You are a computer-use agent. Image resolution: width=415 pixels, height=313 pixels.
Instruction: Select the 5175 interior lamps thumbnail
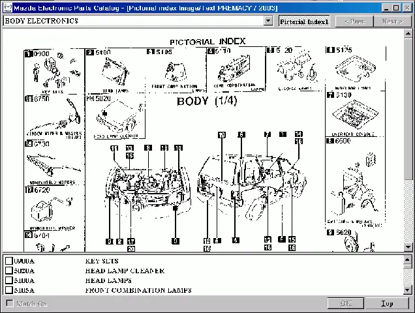(x=355, y=68)
